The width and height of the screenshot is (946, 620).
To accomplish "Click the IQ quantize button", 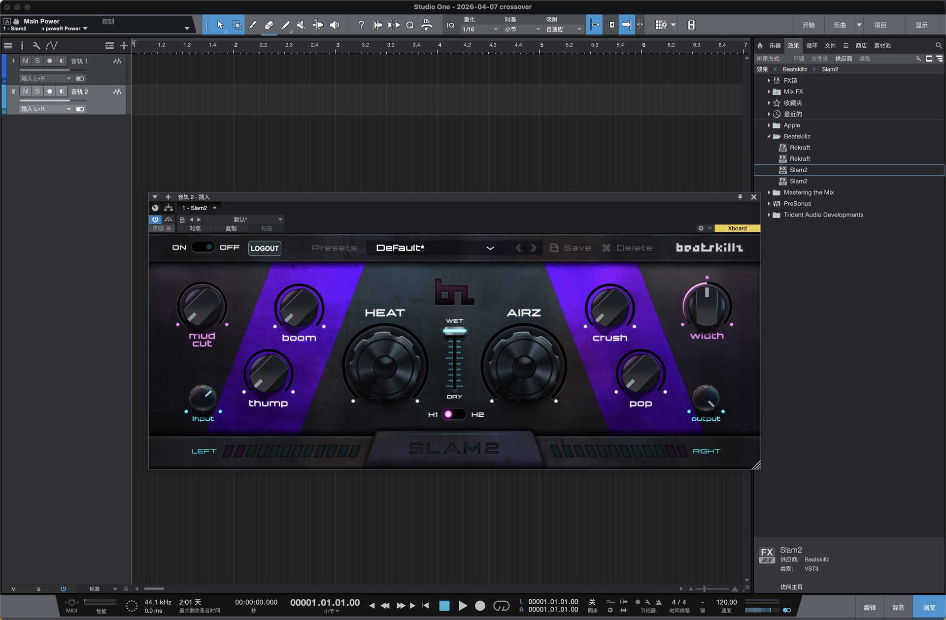I will click(450, 25).
